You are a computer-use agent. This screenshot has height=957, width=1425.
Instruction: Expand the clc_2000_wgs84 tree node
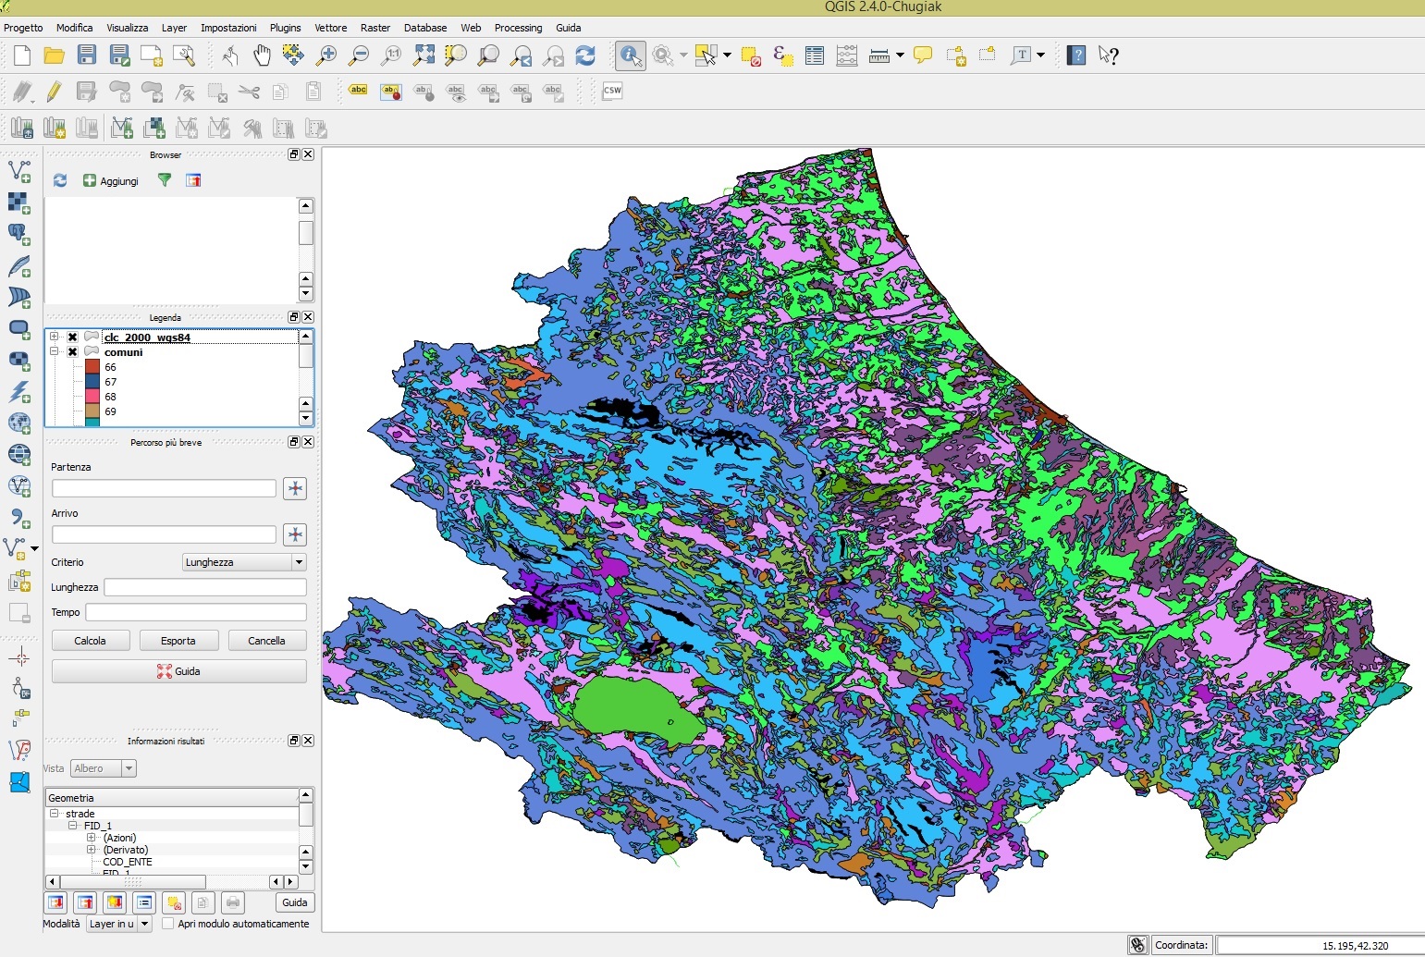54,337
